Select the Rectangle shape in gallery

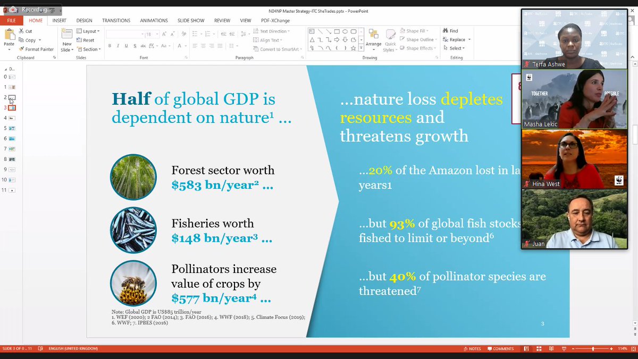pyautogui.click(x=337, y=31)
